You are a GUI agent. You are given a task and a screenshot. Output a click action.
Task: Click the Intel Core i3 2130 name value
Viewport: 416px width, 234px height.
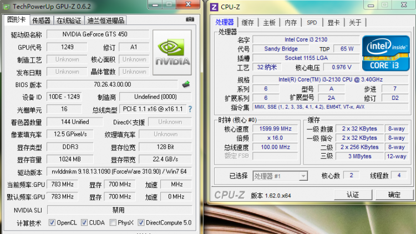point(306,39)
